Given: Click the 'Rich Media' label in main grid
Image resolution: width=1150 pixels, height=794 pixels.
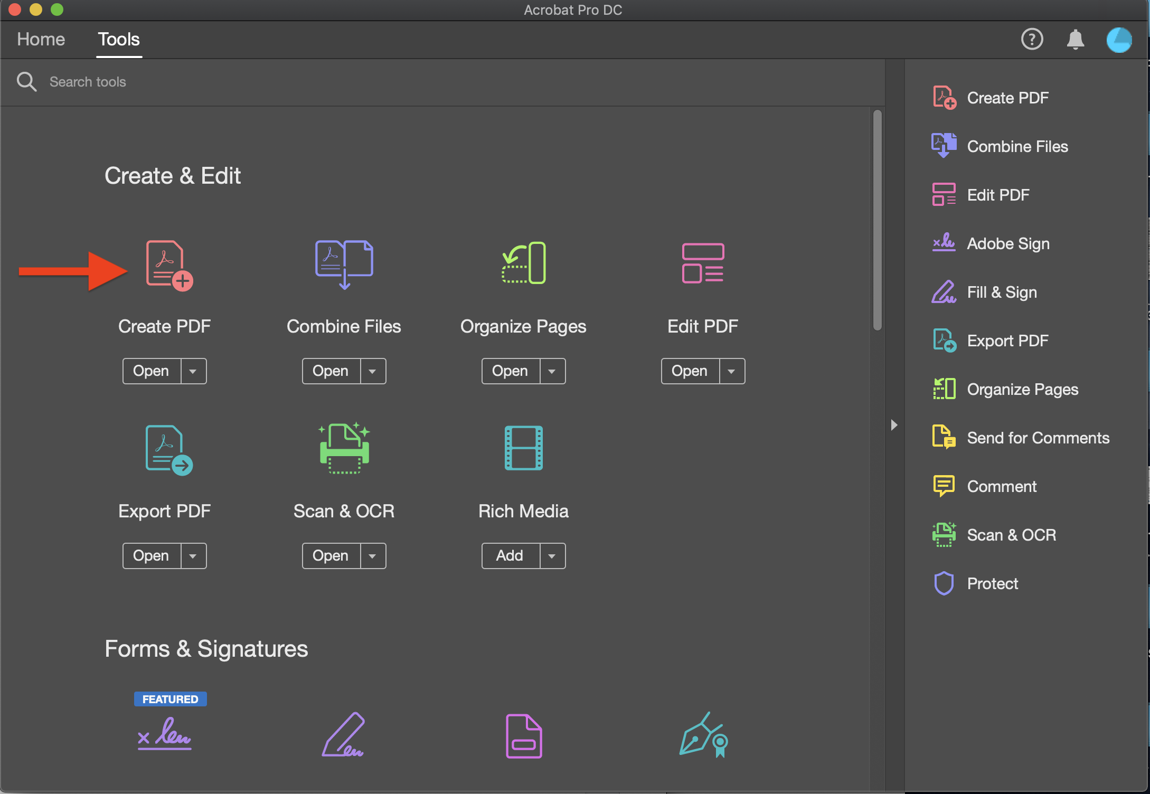Looking at the screenshot, I should (523, 511).
